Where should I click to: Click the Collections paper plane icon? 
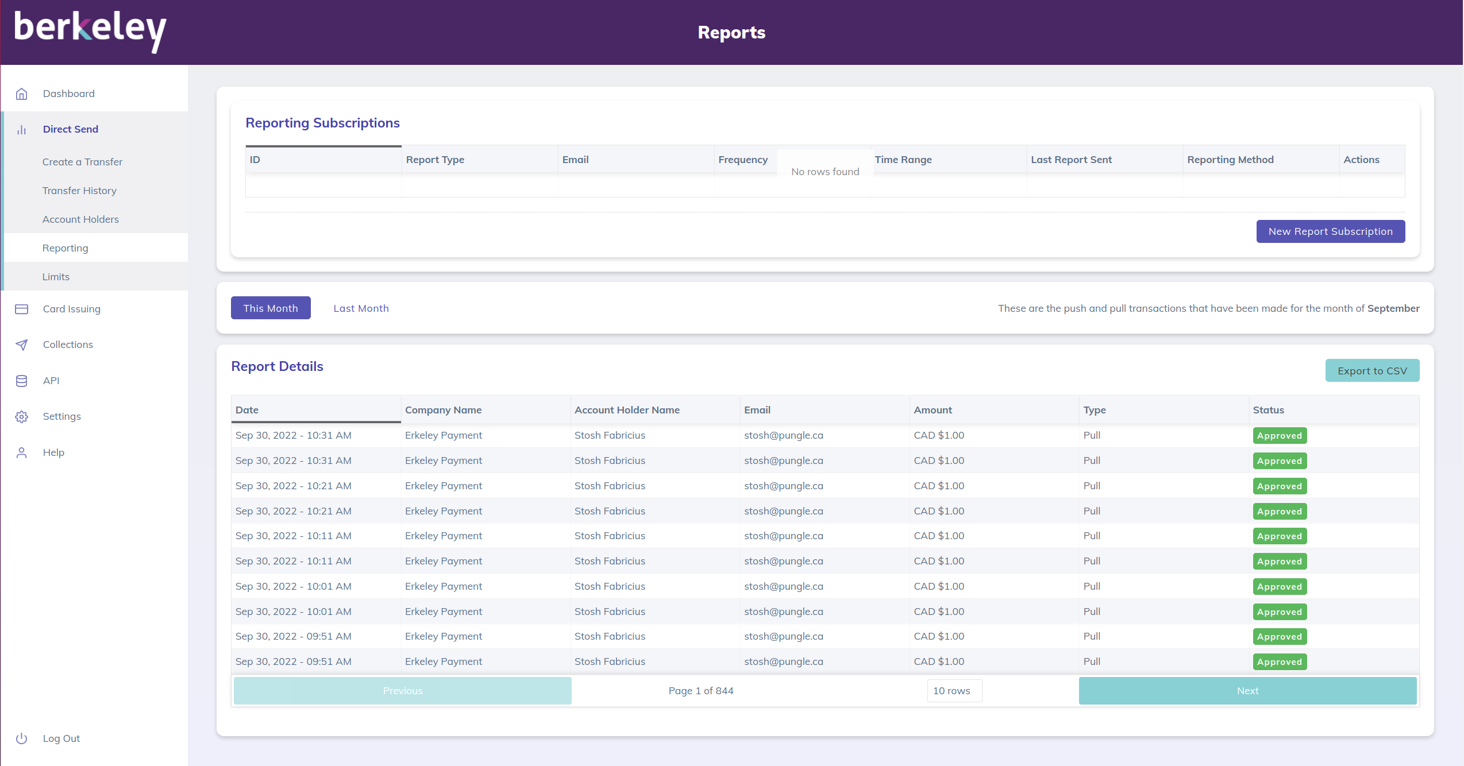click(x=21, y=345)
